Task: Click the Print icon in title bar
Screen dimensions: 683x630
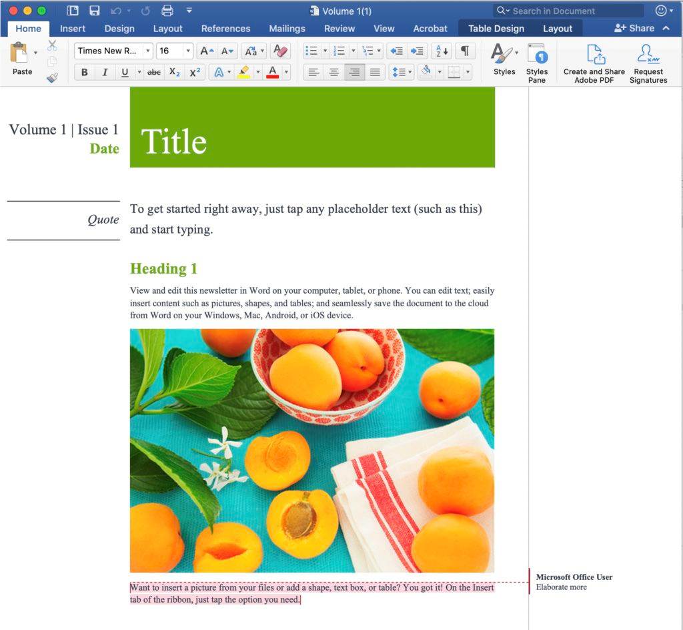Action: 167,11
